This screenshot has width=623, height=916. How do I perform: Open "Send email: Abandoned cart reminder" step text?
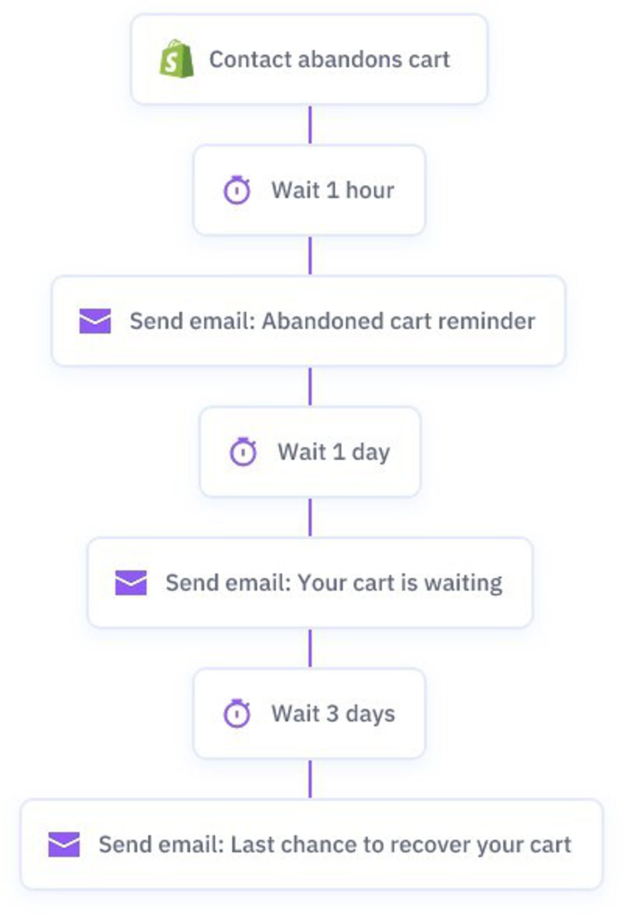pyautogui.click(x=332, y=321)
